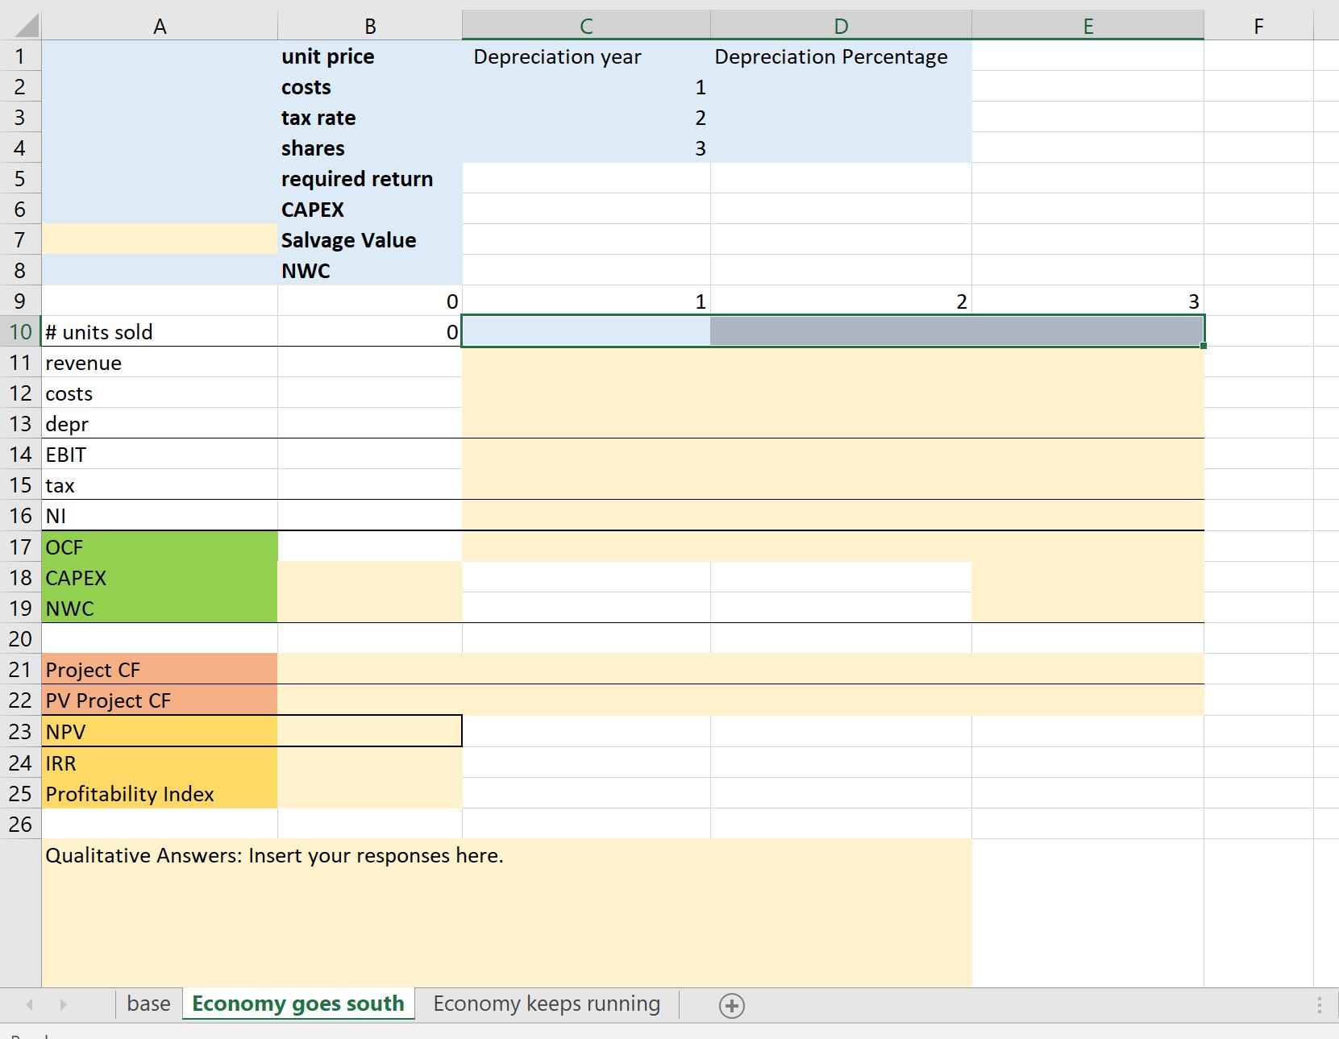Screen dimensions: 1339x1039
Task: Click the Qualitative Answers text box
Action: (506, 912)
